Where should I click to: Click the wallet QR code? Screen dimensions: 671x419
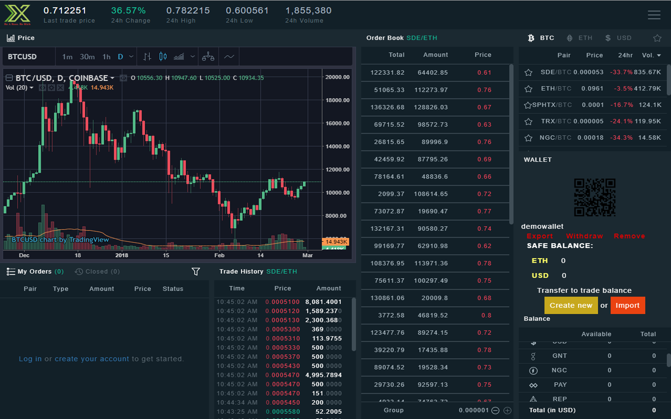click(x=595, y=198)
